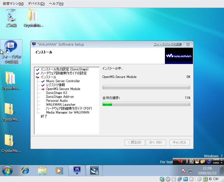Open the IME help question-mark icon

tap(209, 162)
